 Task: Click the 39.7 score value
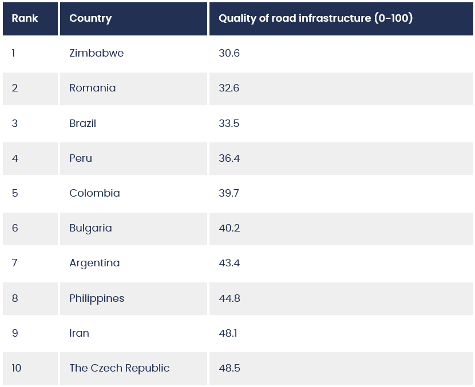point(229,193)
